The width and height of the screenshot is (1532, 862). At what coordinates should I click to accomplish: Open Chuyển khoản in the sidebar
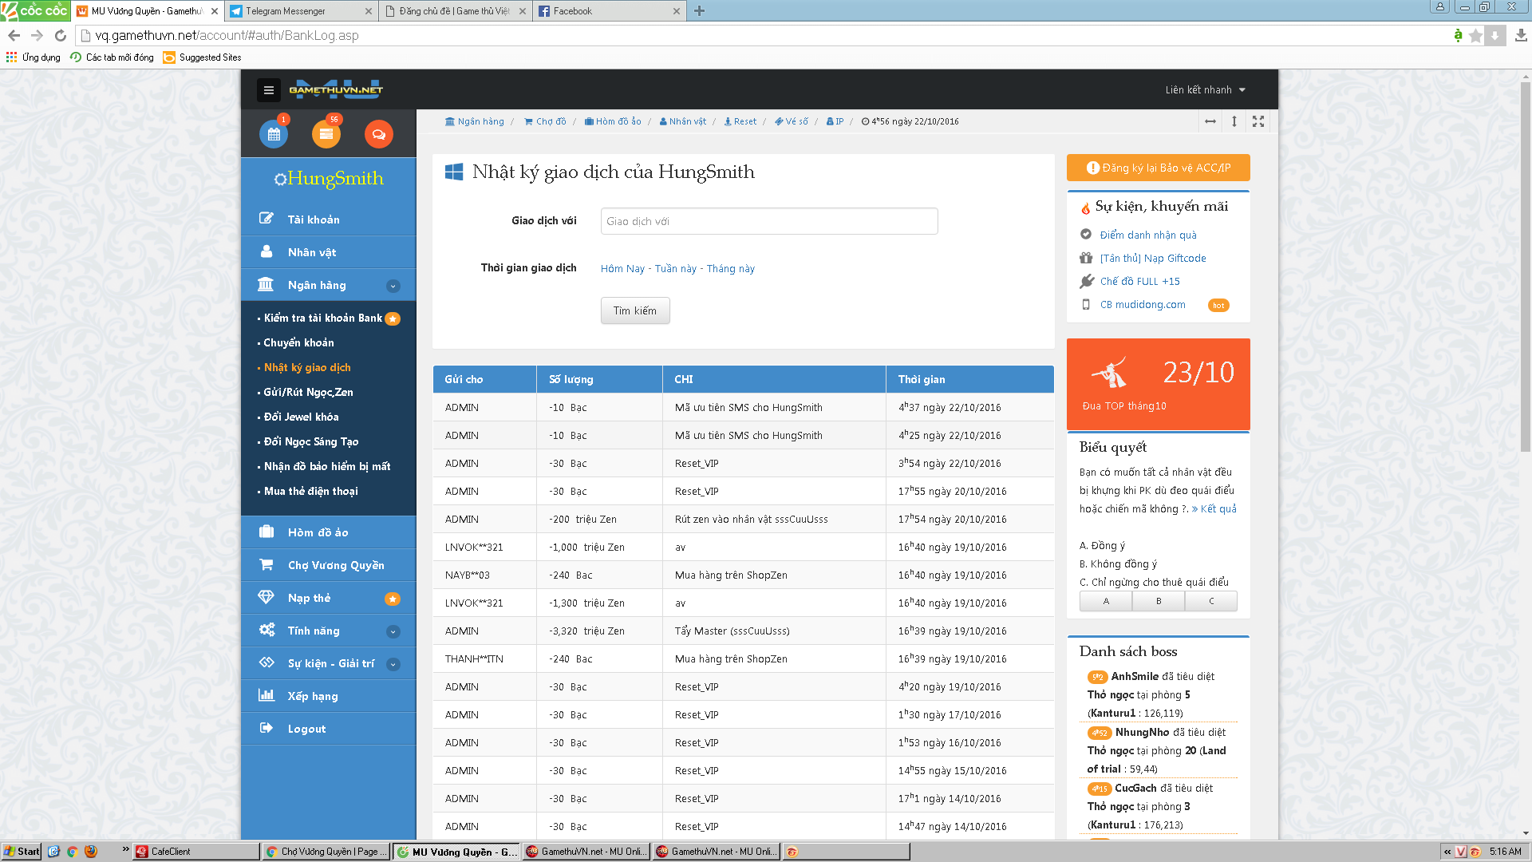click(x=298, y=342)
